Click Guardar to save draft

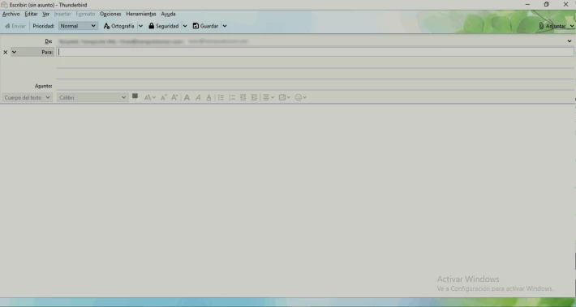click(x=206, y=26)
